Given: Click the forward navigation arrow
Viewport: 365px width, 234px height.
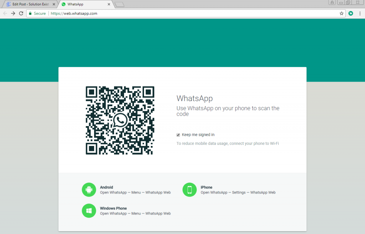Looking at the screenshot, I should (13, 13).
